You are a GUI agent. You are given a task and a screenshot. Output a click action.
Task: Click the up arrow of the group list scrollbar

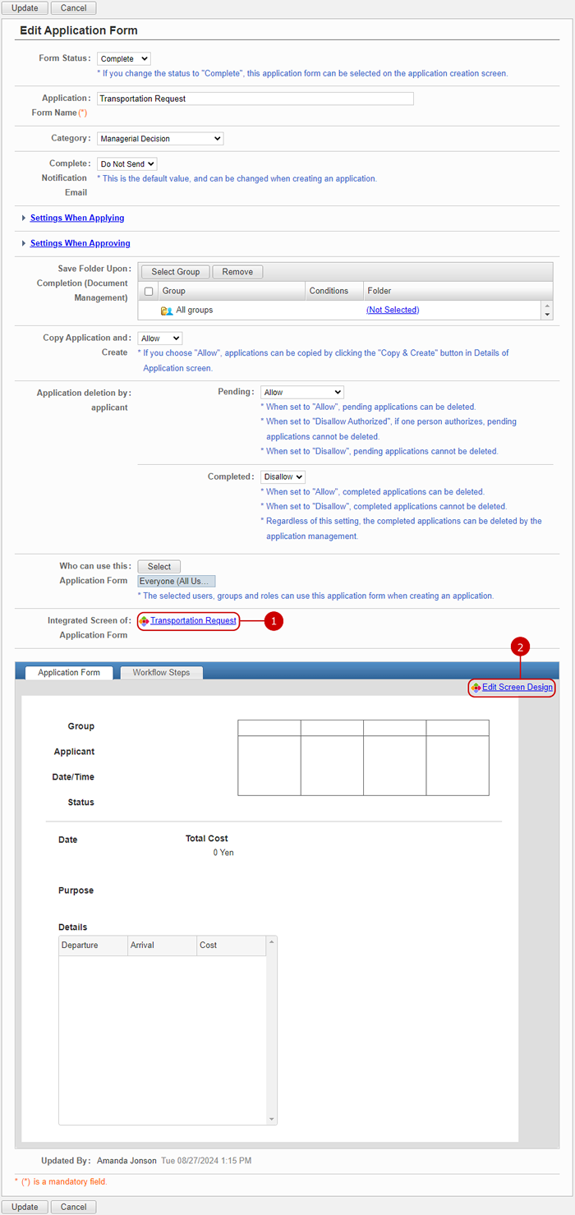coord(547,306)
